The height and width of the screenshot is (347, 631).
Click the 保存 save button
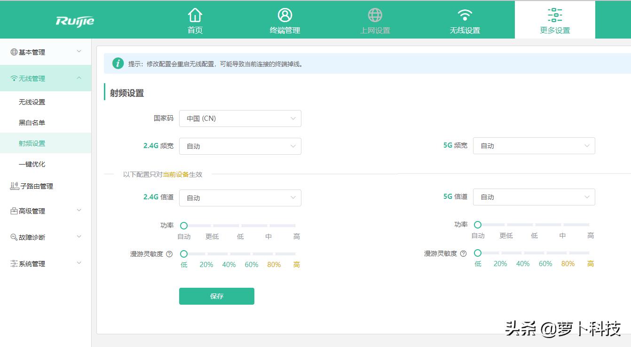(x=216, y=296)
